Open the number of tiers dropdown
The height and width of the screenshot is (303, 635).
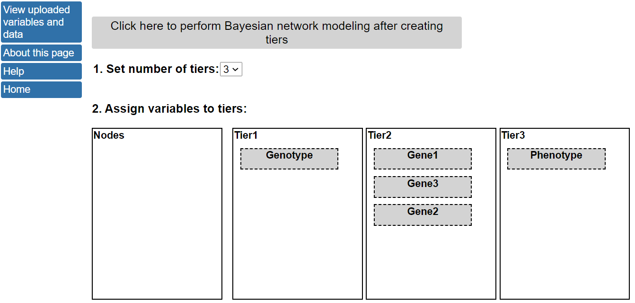pos(231,70)
